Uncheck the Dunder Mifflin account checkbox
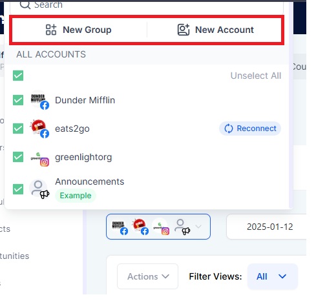 point(18,100)
